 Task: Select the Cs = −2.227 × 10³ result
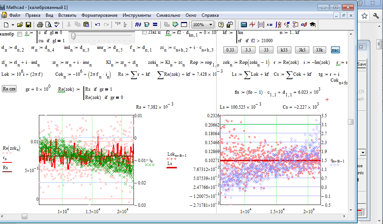[x=301, y=106]
